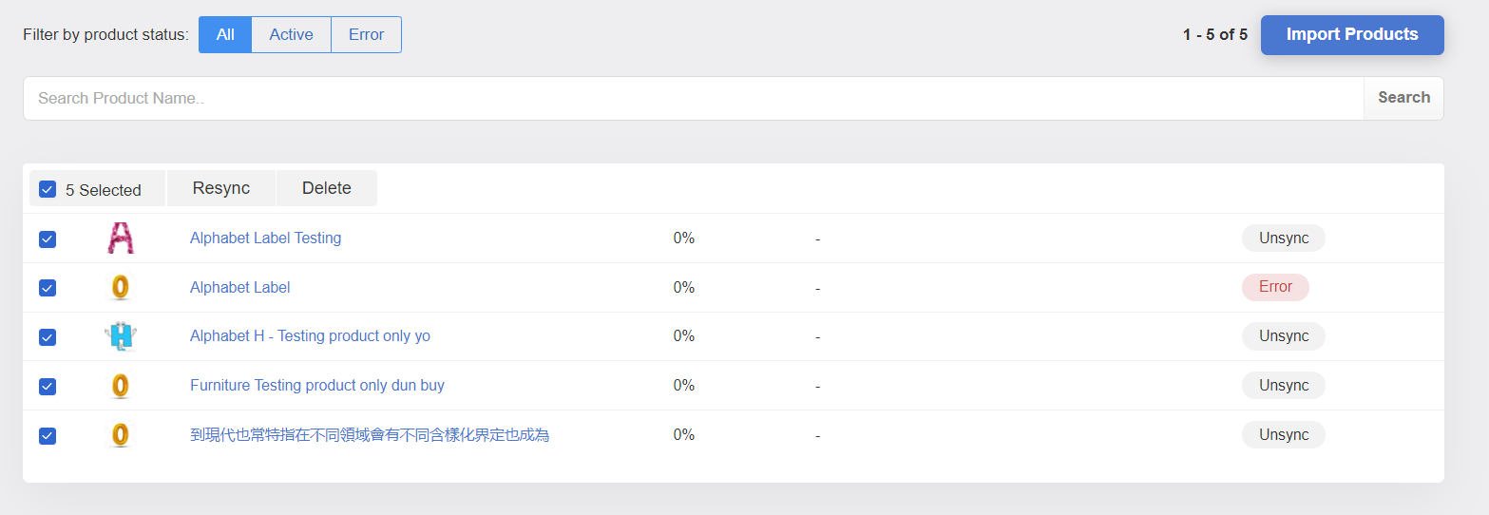Viewport: 1489px width, 515px height.
Task: Focus the Search Product Name field
Action: 694,98
